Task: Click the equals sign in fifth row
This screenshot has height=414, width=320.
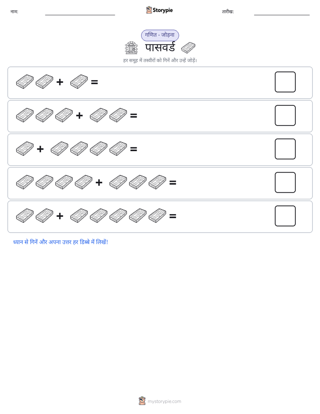Action: 173,216
